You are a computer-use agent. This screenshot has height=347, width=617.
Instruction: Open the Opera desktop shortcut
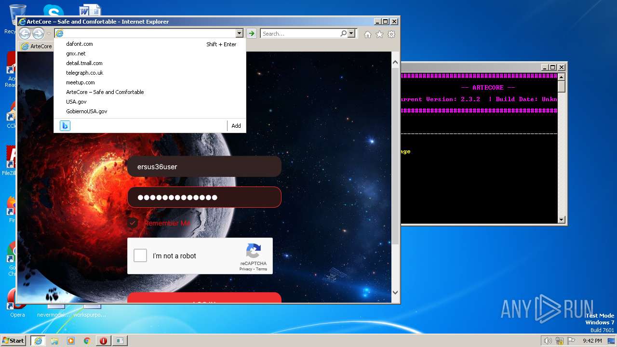click(17, 303)
